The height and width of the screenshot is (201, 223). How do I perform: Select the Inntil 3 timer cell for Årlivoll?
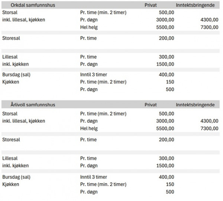(x=94, y=177)
